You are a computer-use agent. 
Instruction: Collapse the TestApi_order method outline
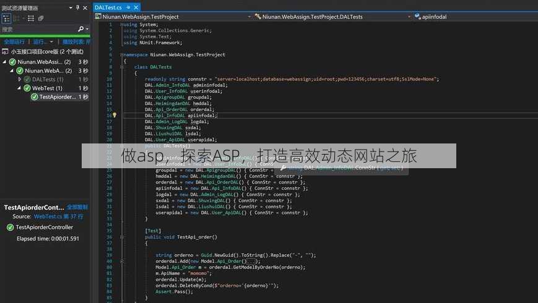pos(121,237)
